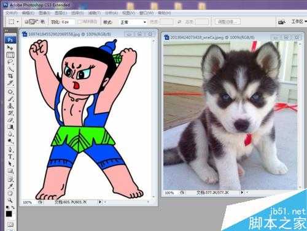Expand the 工作区 workspace dropdown

[299, 21]
